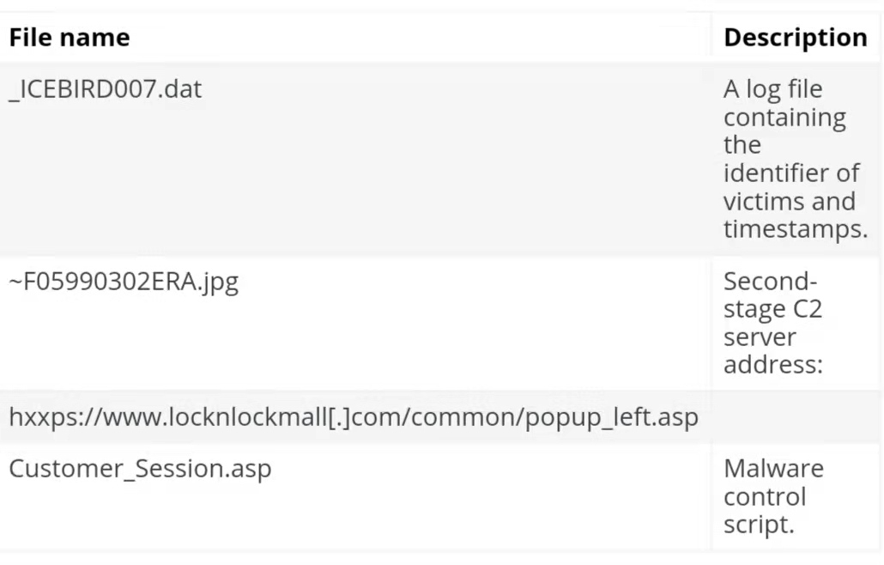Viewport: 884px width, 565px height.
Task: Select the ~F05990302ERA.jpg file name cell
Action: click(124, 282)
